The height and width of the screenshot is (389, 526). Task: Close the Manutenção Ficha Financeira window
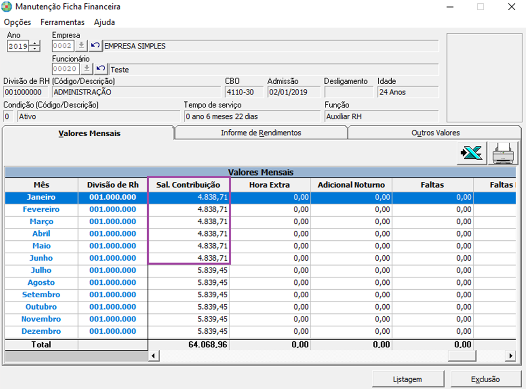pos(511,6)
